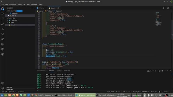Image resolution: width=173 pixels, height=97 pixels.
Task: Click the errors and warnings status indicator
Action: (x=4, y=92)
